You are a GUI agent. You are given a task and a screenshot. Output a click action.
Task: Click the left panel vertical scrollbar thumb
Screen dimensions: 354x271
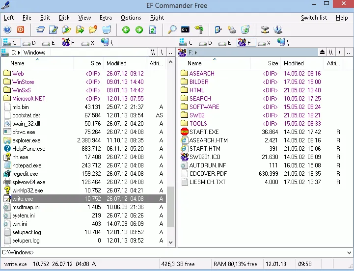pyautogui.click(x=170, y=207)
